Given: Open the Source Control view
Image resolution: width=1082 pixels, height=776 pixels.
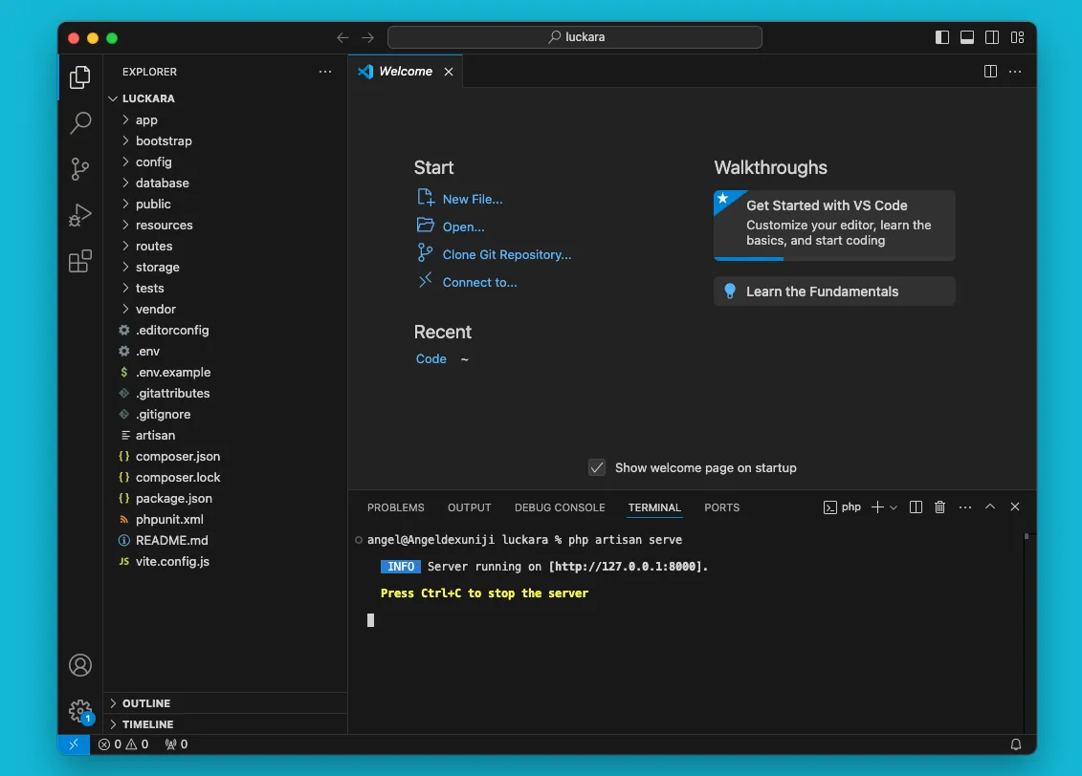Looking at the screenshot, I should click(x=80, y=169).
